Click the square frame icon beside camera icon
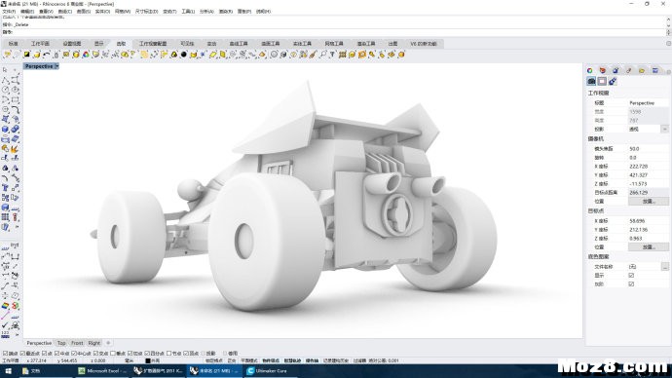 click(602, 81)
